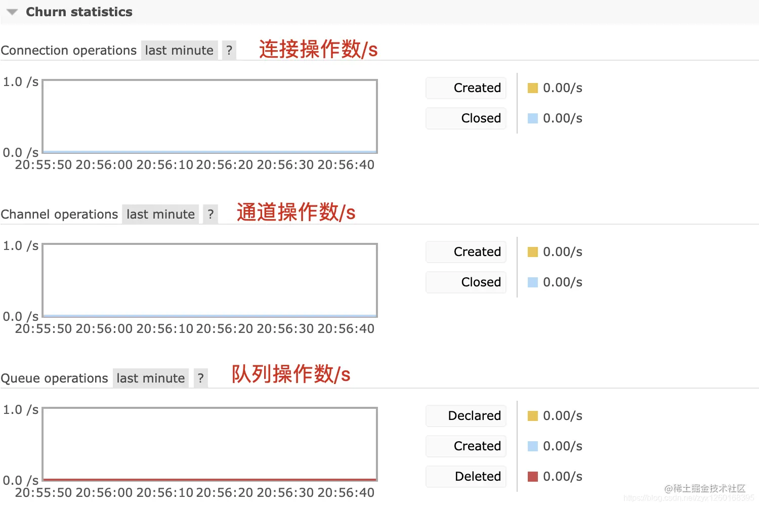Open 'last minute' range for Connection operations
The height and width of the screenshot is (507, 759).
click(179, 50)
